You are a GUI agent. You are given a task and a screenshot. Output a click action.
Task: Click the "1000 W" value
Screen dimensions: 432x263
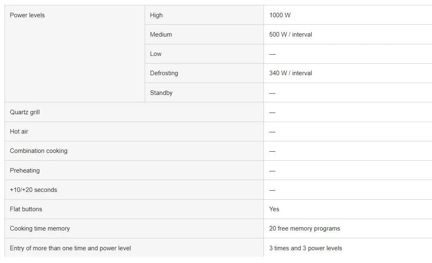[280, 15]
